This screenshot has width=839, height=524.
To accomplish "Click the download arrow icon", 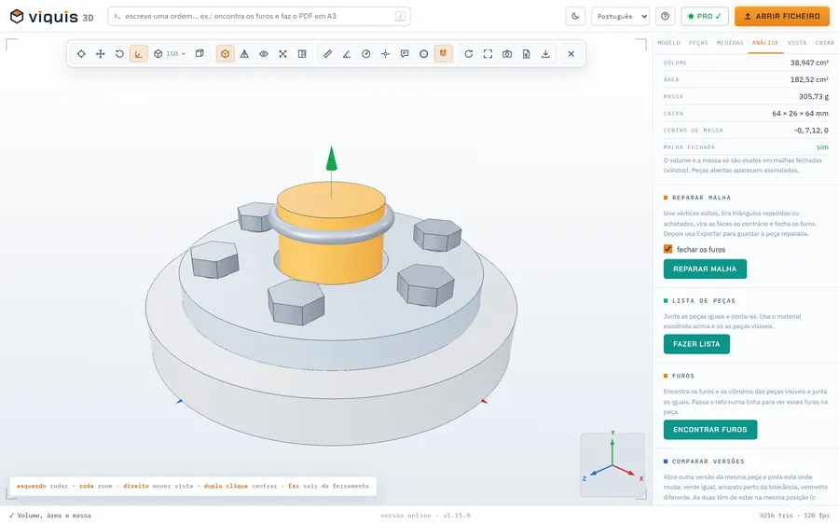I will tap(545, 53).
